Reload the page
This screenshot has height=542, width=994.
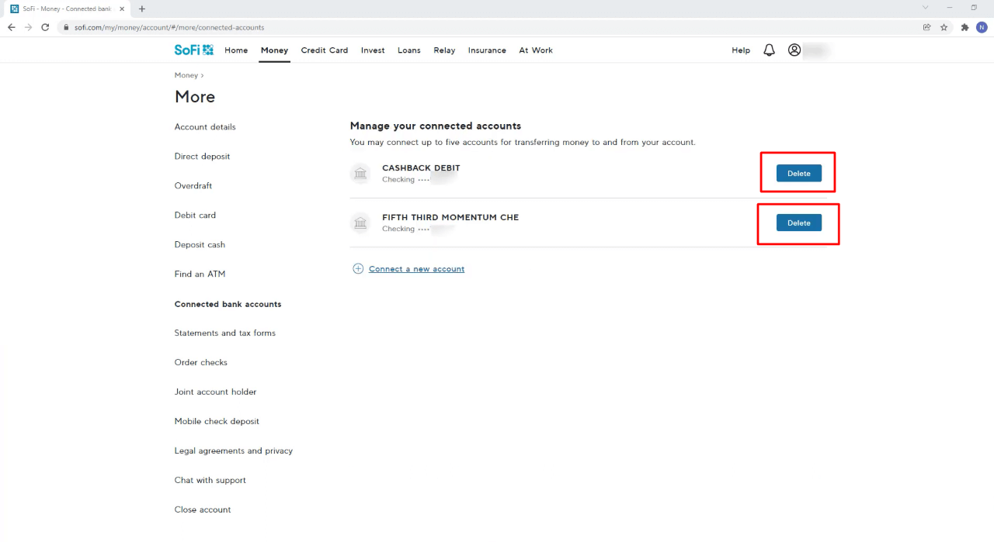tap(45, 27)
